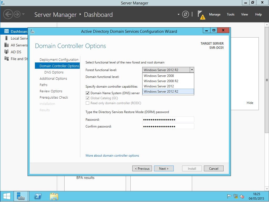Open the Tools menu

230,14
